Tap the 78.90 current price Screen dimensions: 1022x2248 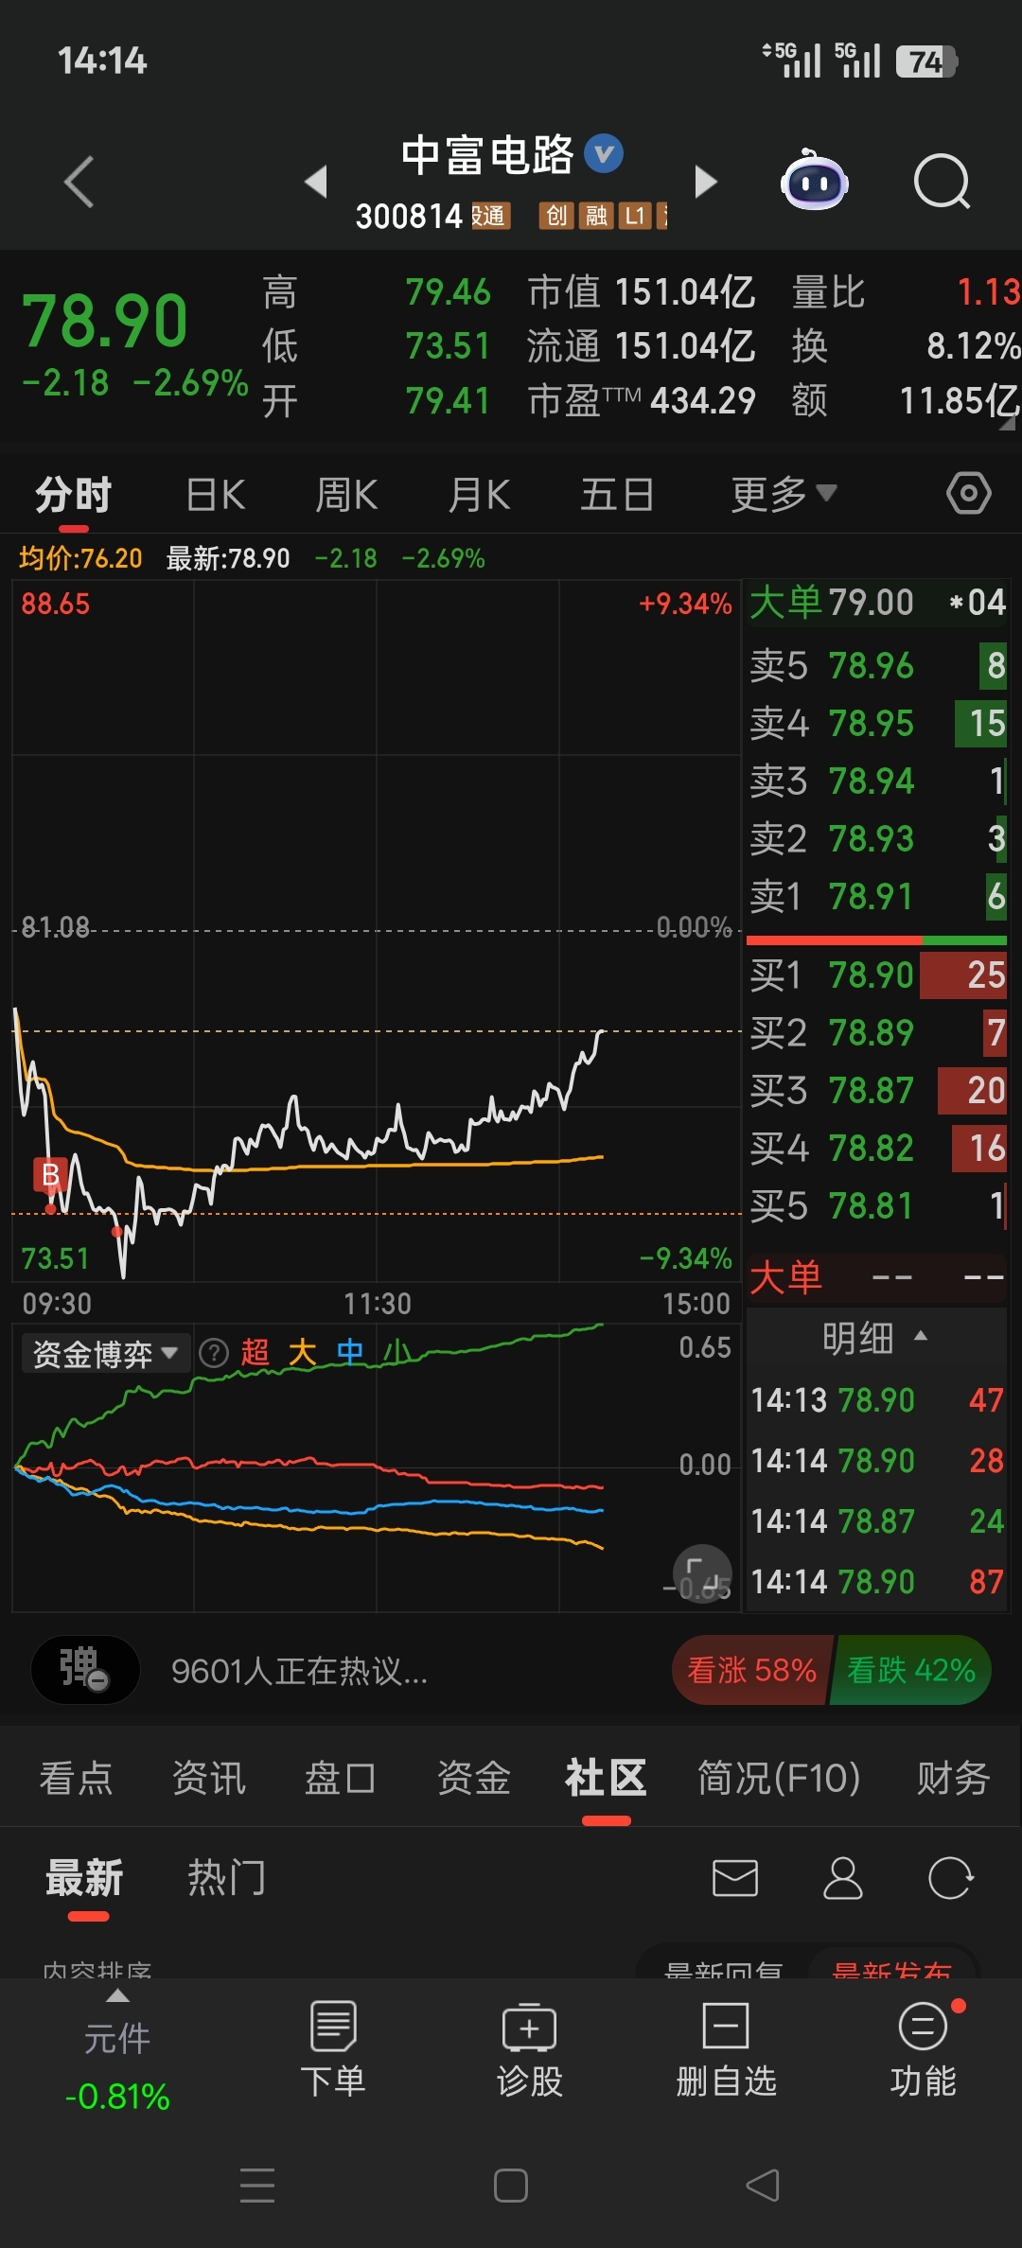104,321
